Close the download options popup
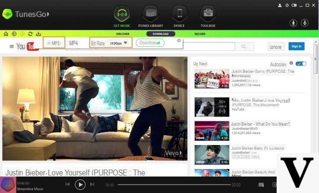Image resolution: width=319 pixels, height=193 pixels. pos(179,40)
